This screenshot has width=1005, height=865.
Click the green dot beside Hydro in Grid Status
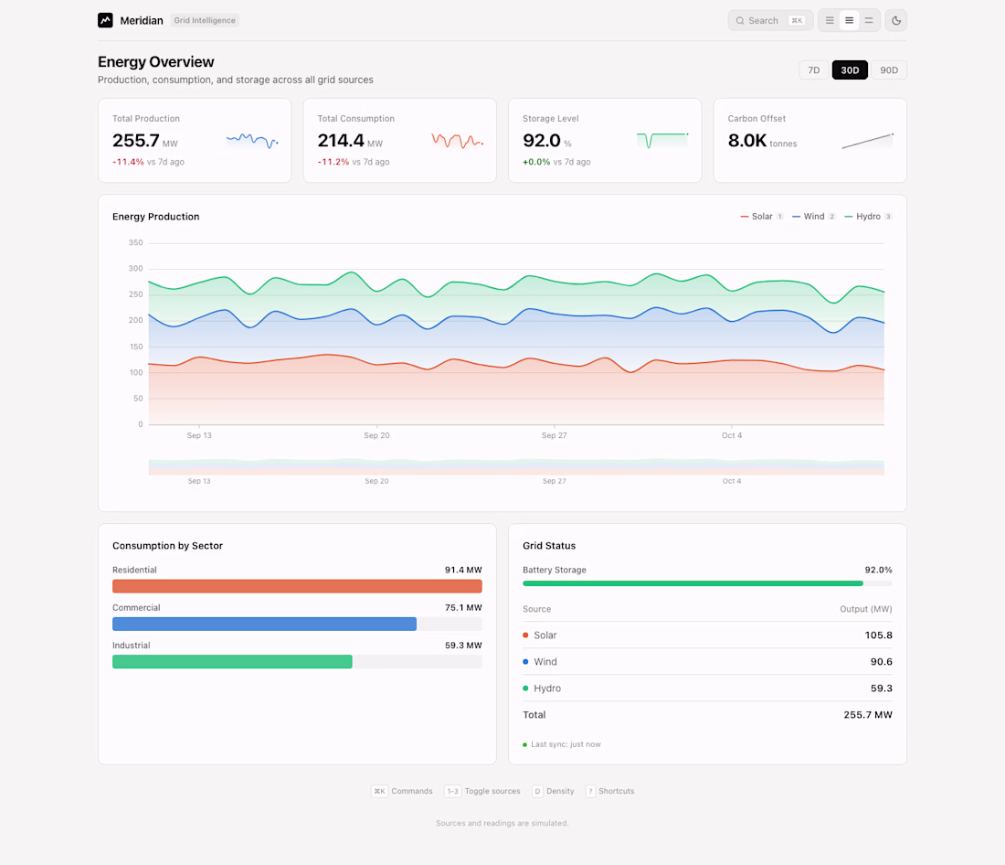point(525,688)
